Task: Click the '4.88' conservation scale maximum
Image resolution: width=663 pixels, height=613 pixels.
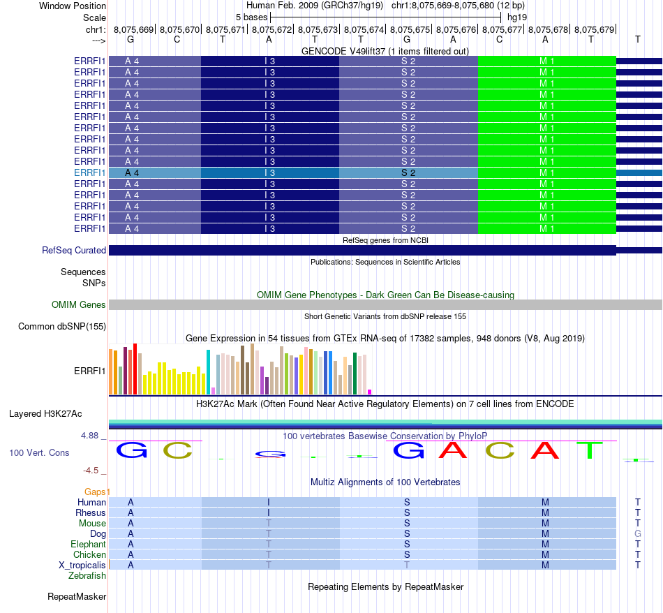Action: coord(89,436)
